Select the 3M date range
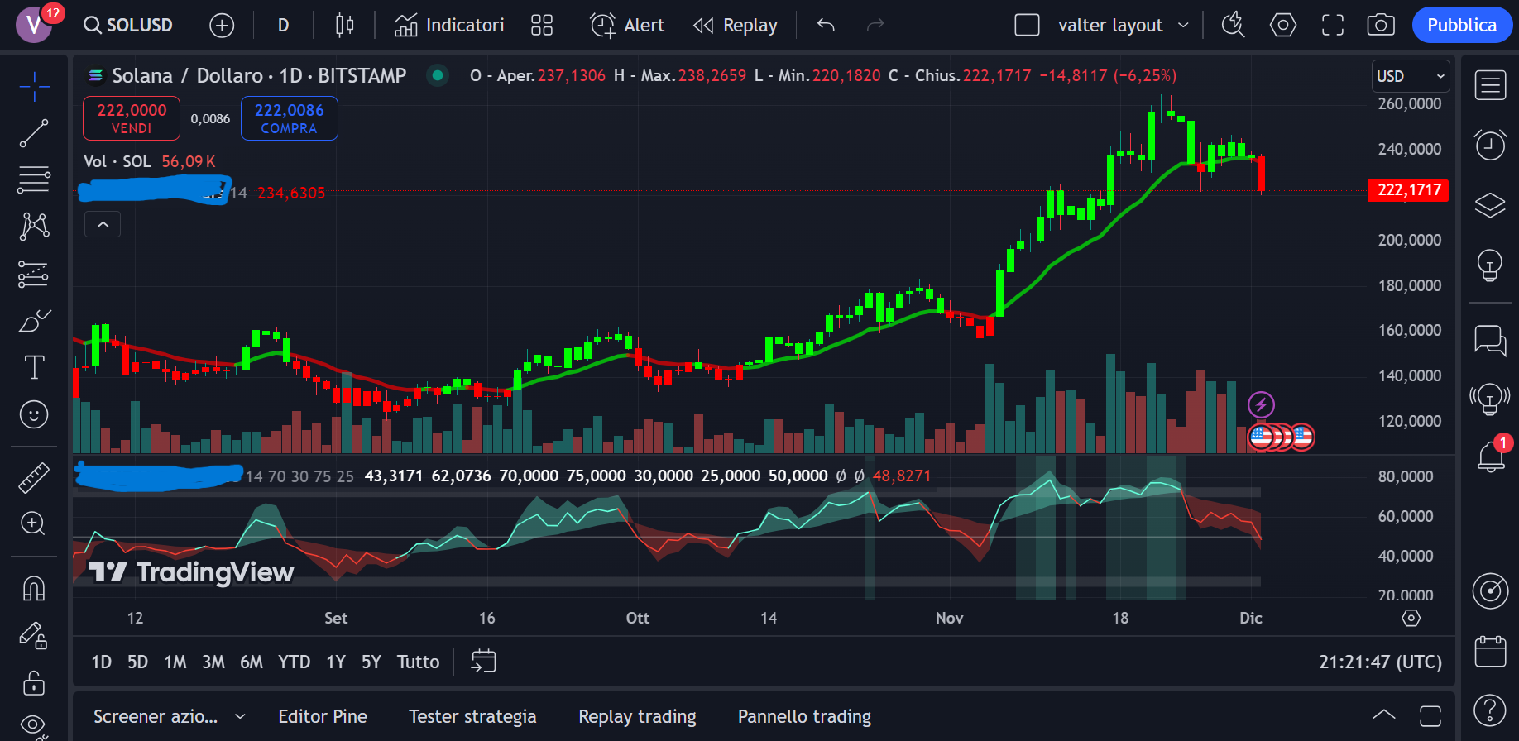The height and width of the screenshot is (741, 1519). coord(213,662)
